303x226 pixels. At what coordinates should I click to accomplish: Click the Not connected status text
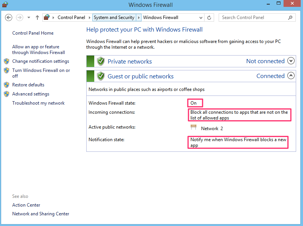265,61
